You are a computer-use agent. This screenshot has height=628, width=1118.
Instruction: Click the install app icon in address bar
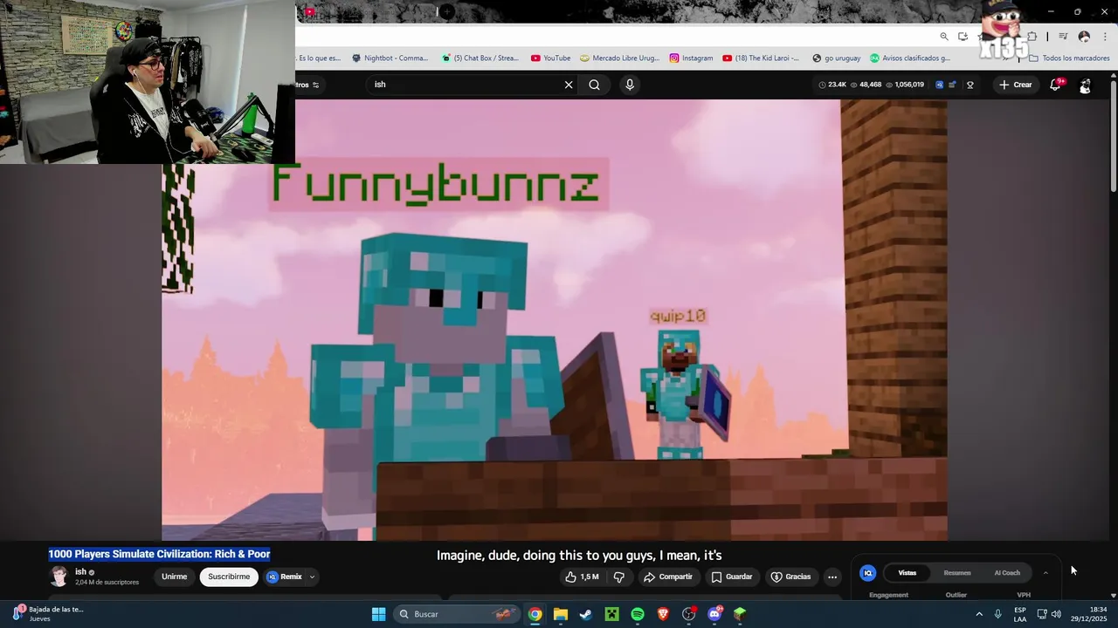tap(963, 37)
